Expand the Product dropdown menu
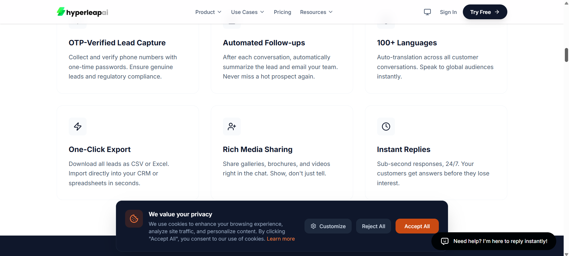 [x=208, y=12]
